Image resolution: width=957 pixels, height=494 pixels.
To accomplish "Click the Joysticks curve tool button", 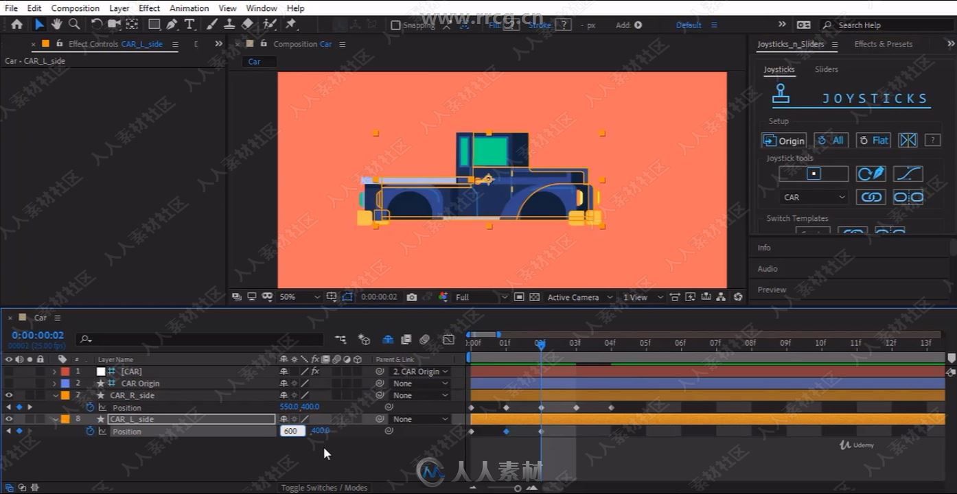I will (908, 174).
